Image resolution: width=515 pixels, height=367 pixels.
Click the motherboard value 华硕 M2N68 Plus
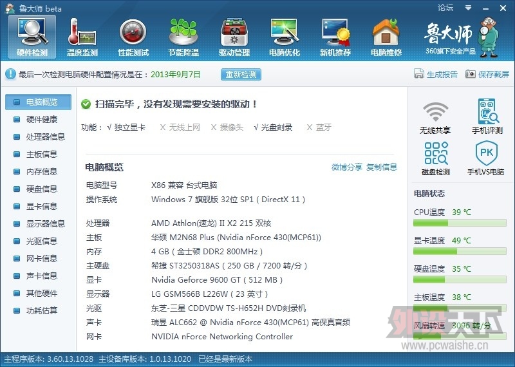pyautogui.click(x=236, y=238)
